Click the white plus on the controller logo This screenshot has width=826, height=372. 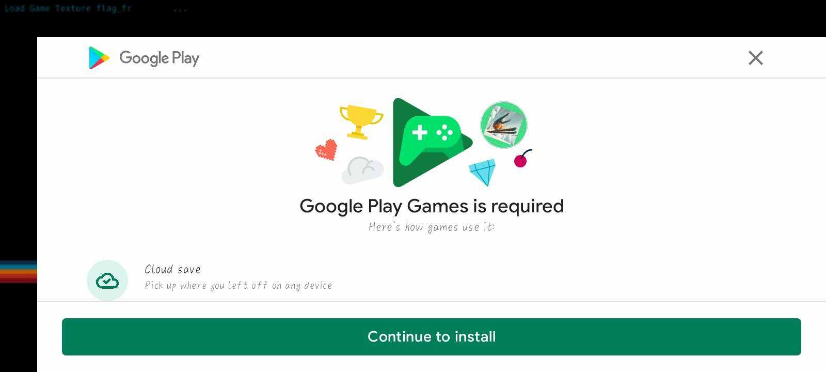(420, 132)
